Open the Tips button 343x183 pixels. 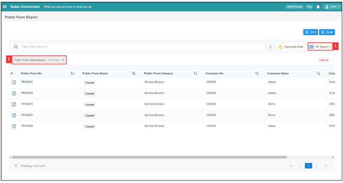pyautogui.click(x=309, y=7)
